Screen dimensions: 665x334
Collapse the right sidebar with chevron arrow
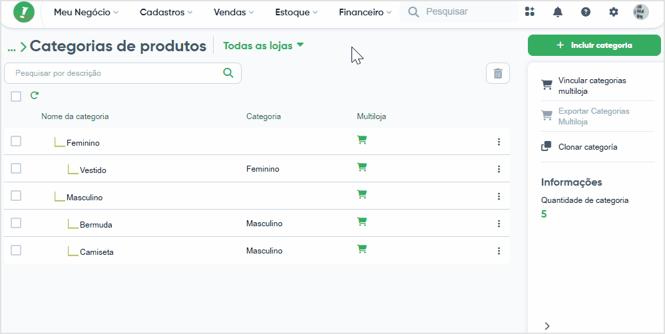pos(547,325)
